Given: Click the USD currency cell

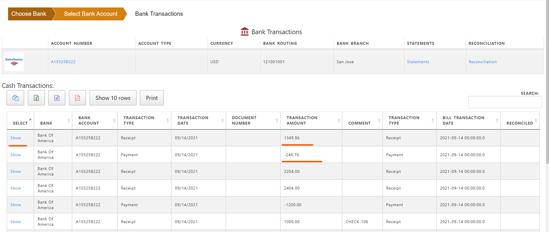Looking at the screenshot, I should coord(234,62).
